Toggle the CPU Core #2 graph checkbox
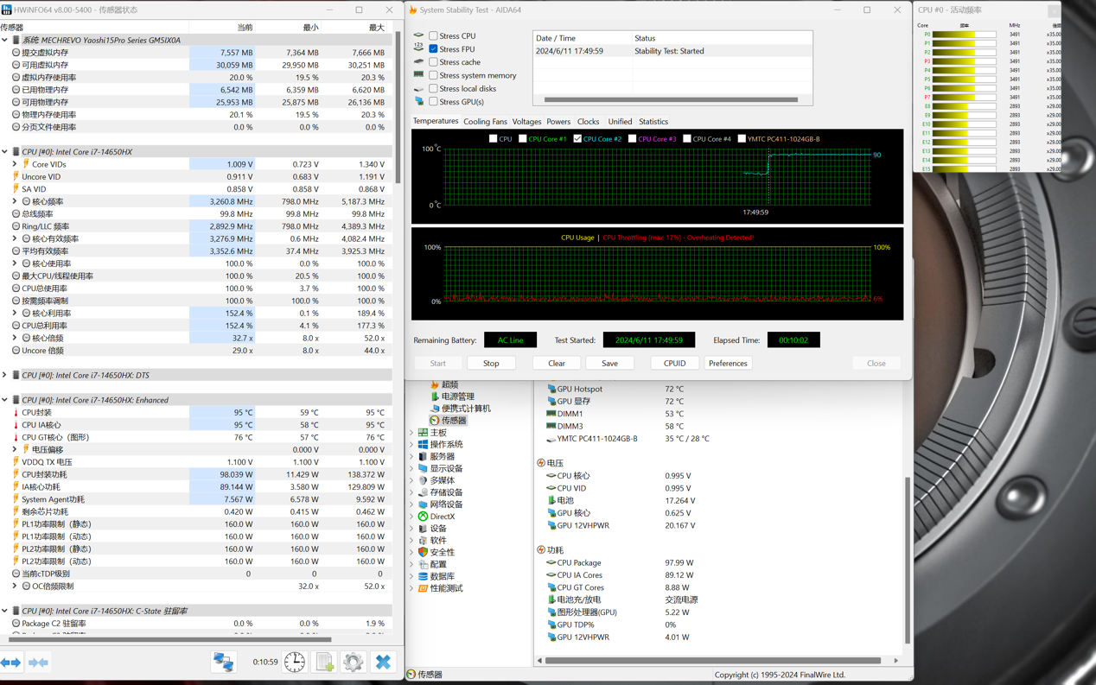The height and width of the screenshot is (685, 1096). [577, 139]
